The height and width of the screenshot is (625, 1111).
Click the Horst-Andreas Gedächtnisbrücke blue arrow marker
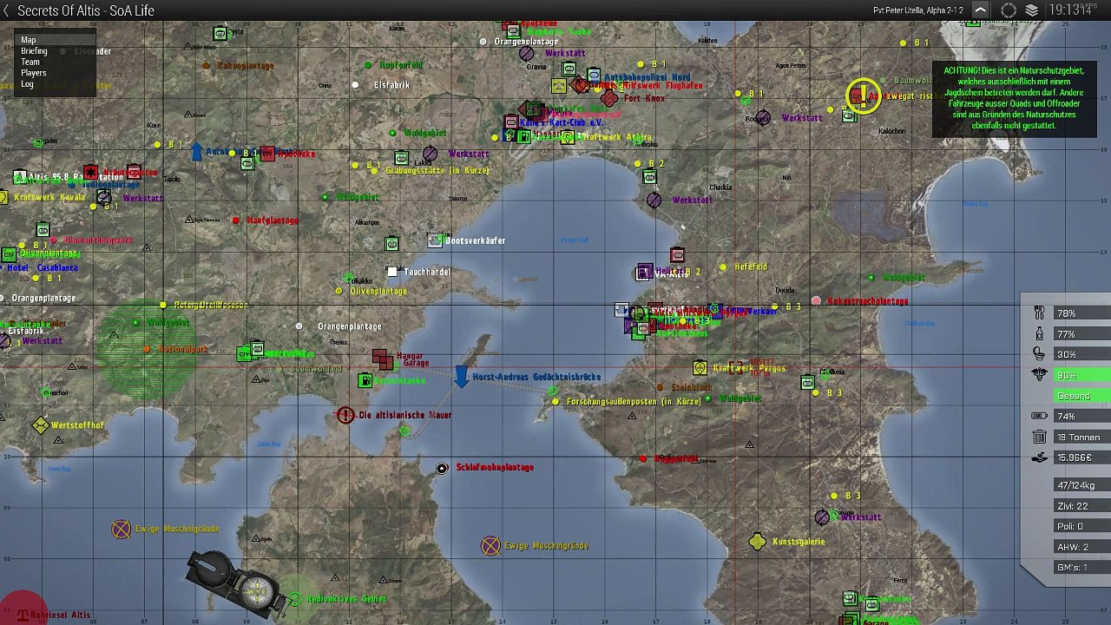tap(462, 376)
